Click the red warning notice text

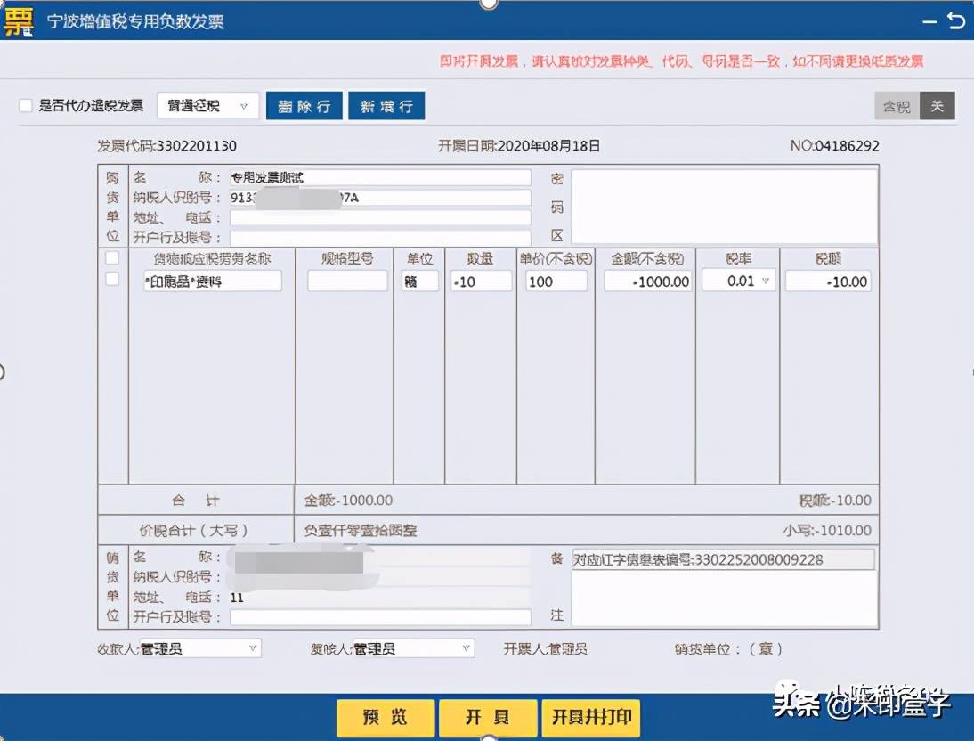click(681, 61)
